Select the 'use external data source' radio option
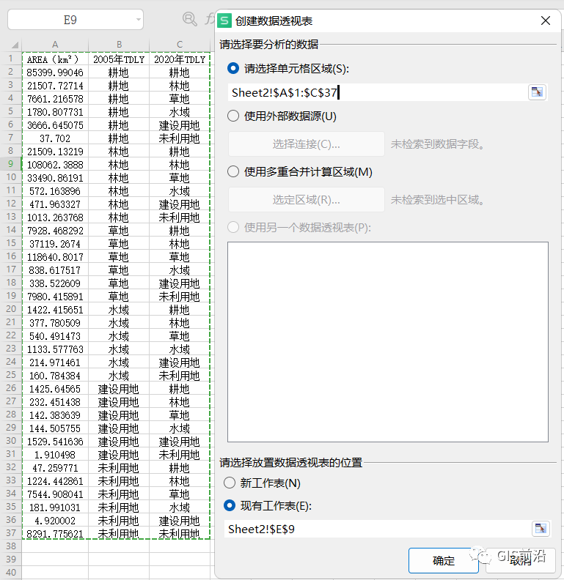This screenshot has width=564, height=580. [233, 116]
